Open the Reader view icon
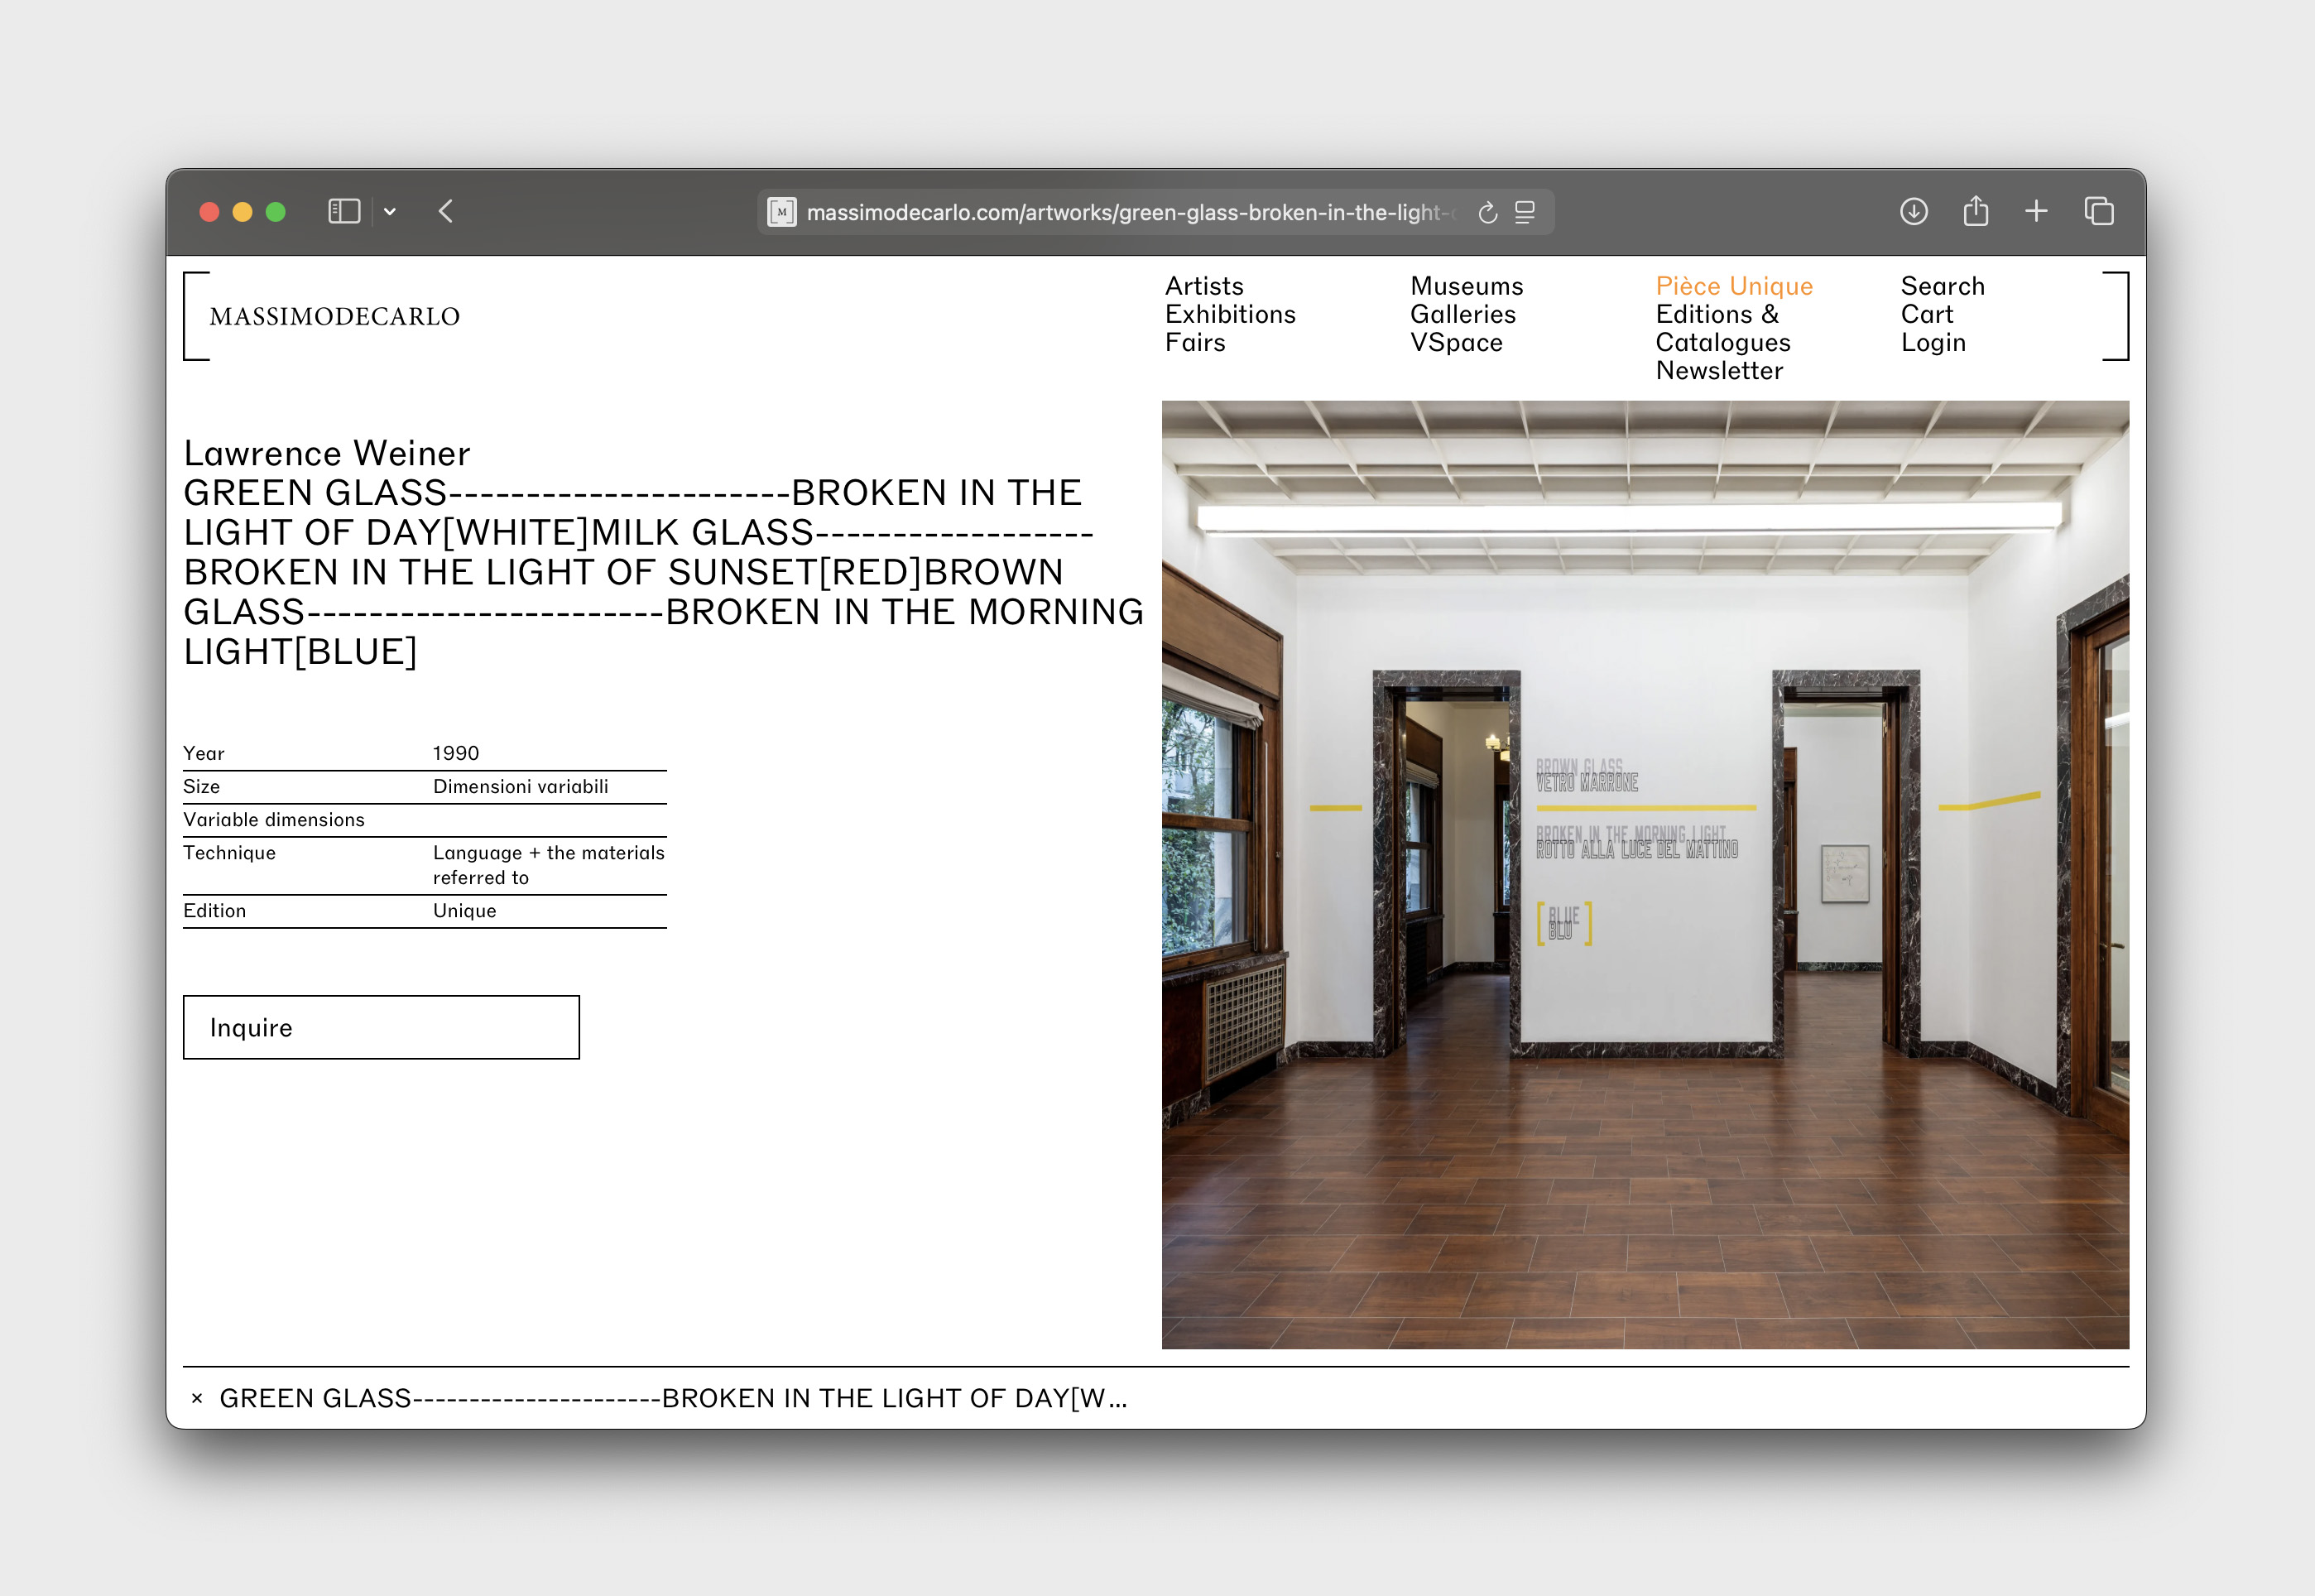Viewport: 2315px width, 1596px height. click(x=1525, y=212)
